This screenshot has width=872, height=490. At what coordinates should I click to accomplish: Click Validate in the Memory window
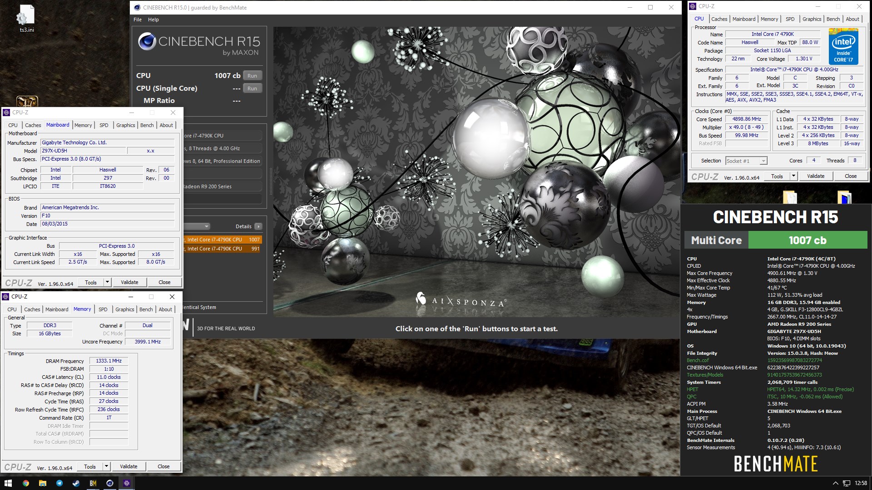click(129, 466)
